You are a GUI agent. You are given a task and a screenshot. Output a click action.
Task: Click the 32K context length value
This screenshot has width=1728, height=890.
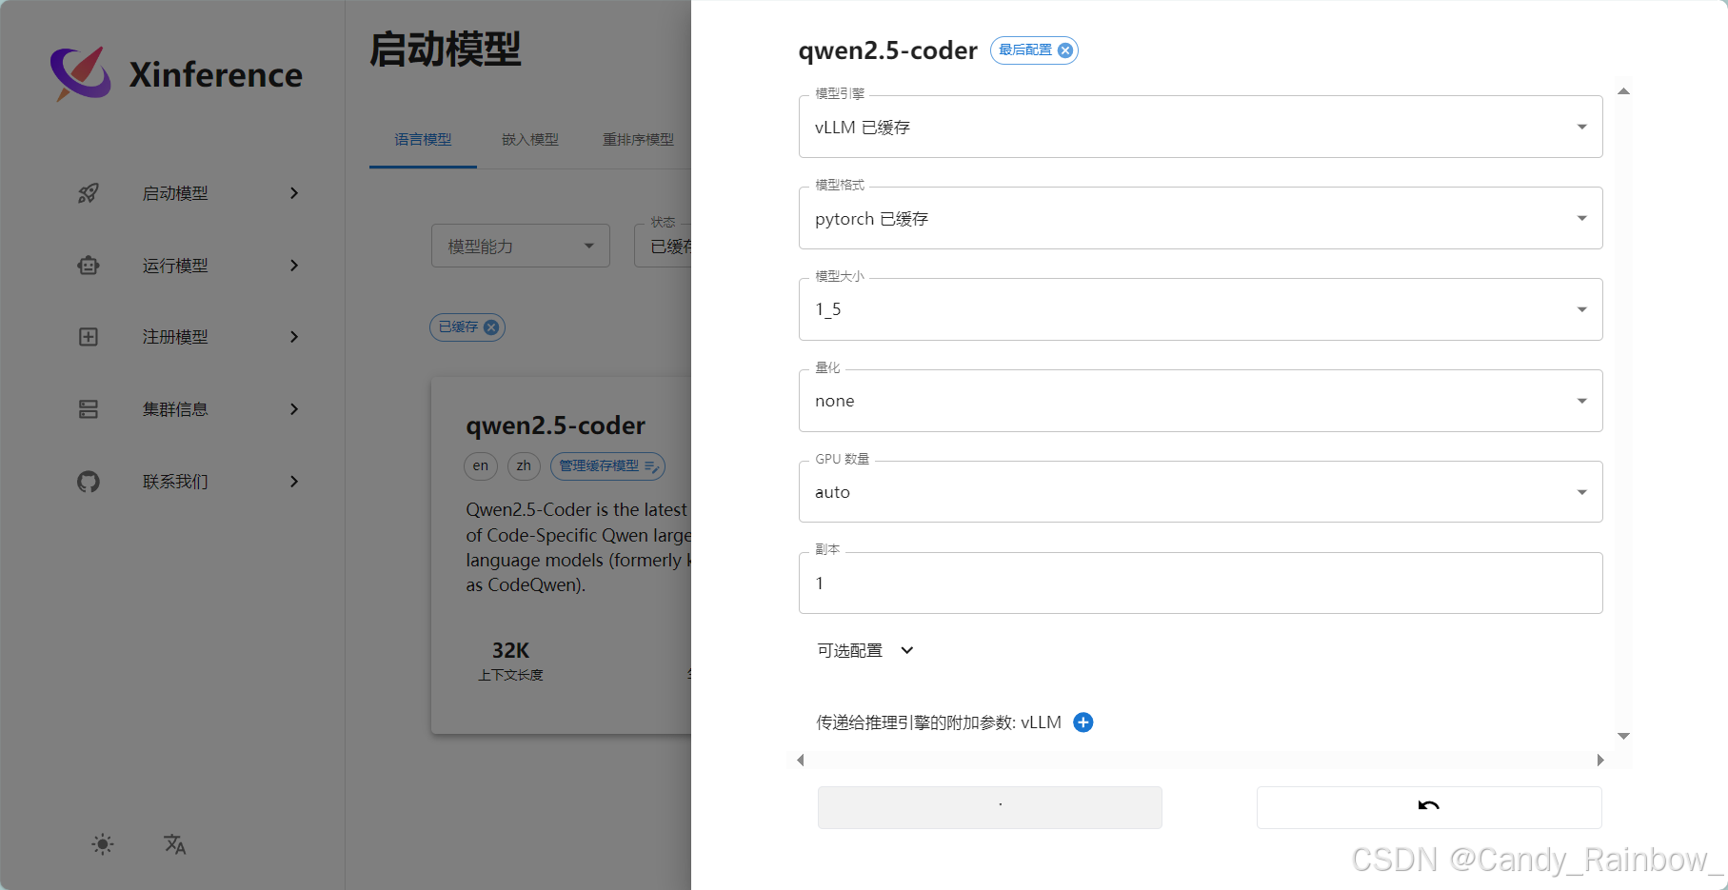point(510,650)
